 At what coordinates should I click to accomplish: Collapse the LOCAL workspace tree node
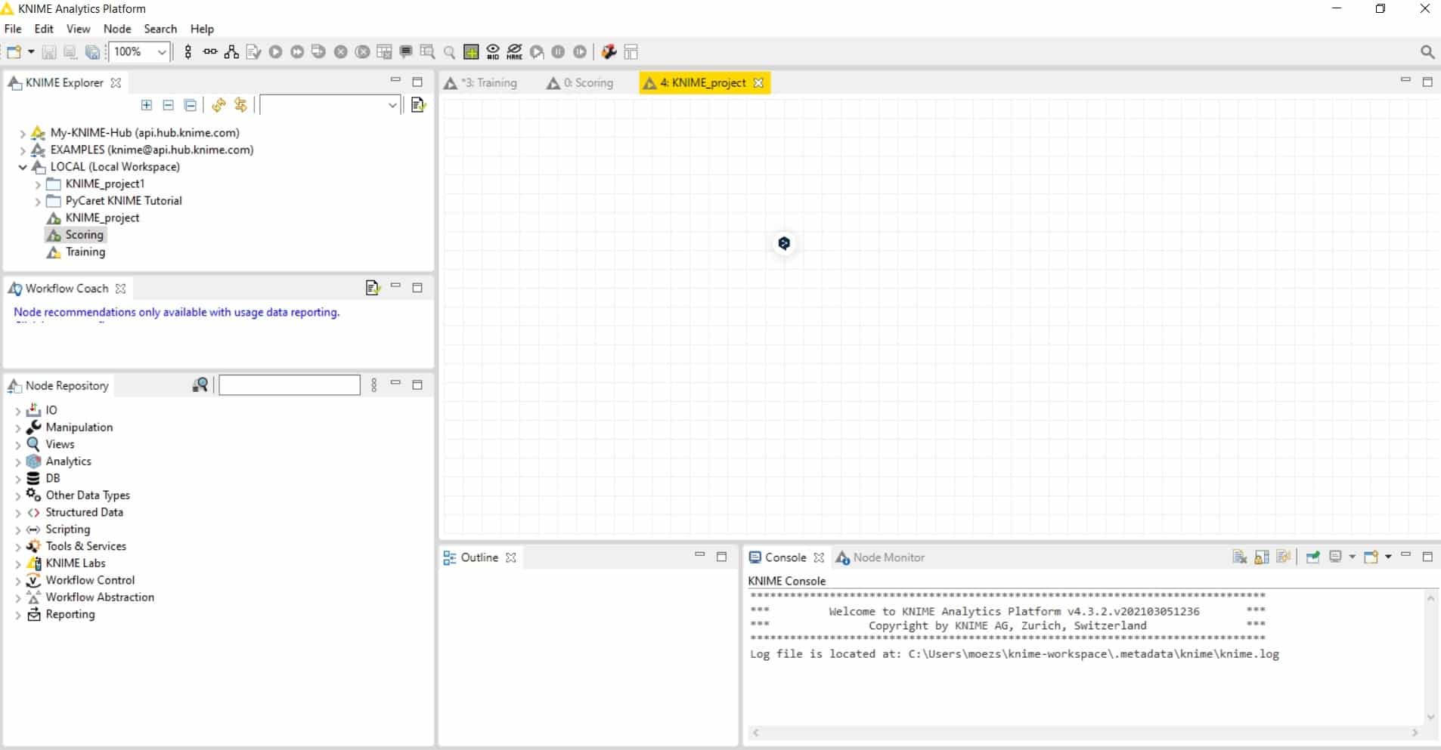[23, 167]
